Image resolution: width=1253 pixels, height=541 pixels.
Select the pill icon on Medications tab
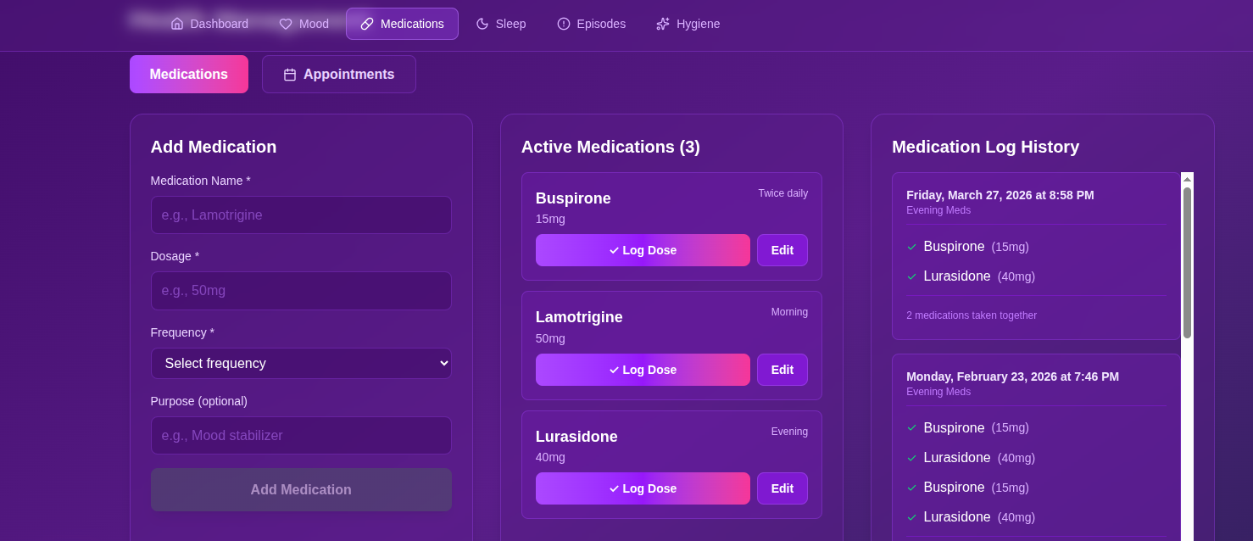point(367,24)
